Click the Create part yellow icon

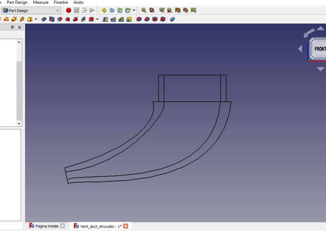[104, 10]
